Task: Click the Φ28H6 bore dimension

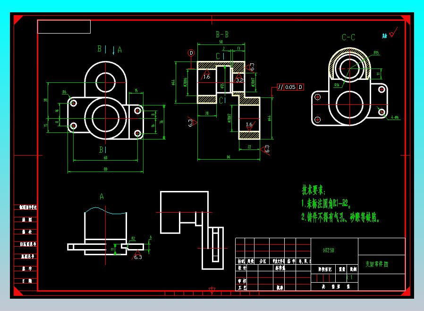Action: point(185,82)
